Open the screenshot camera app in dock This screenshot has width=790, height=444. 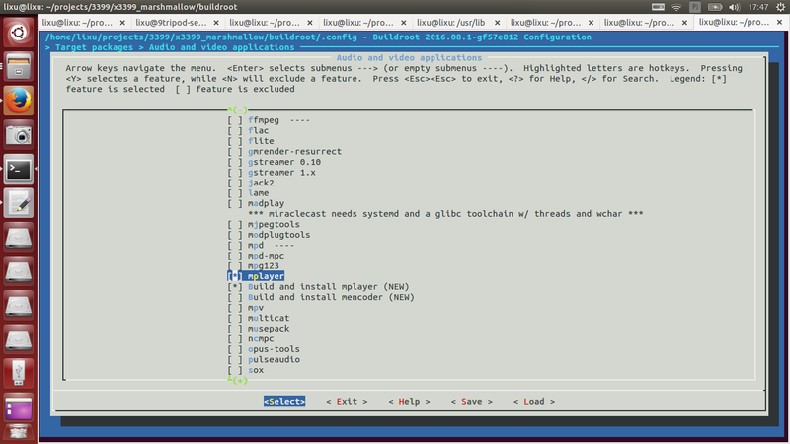pos(19,134)
